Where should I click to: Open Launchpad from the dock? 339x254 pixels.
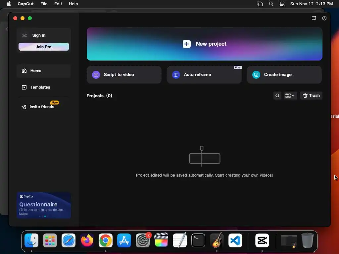[50, 240]
